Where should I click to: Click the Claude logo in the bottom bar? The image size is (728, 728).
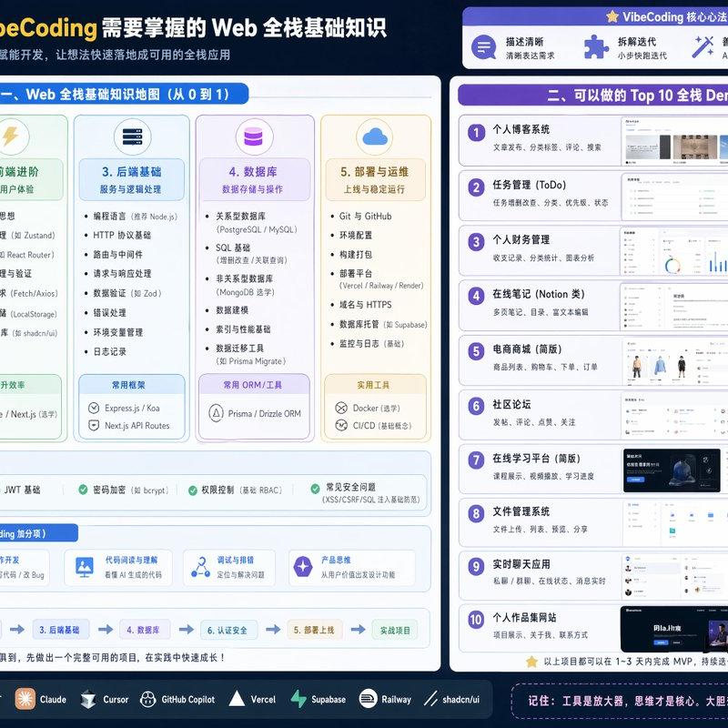click(25, 699)
